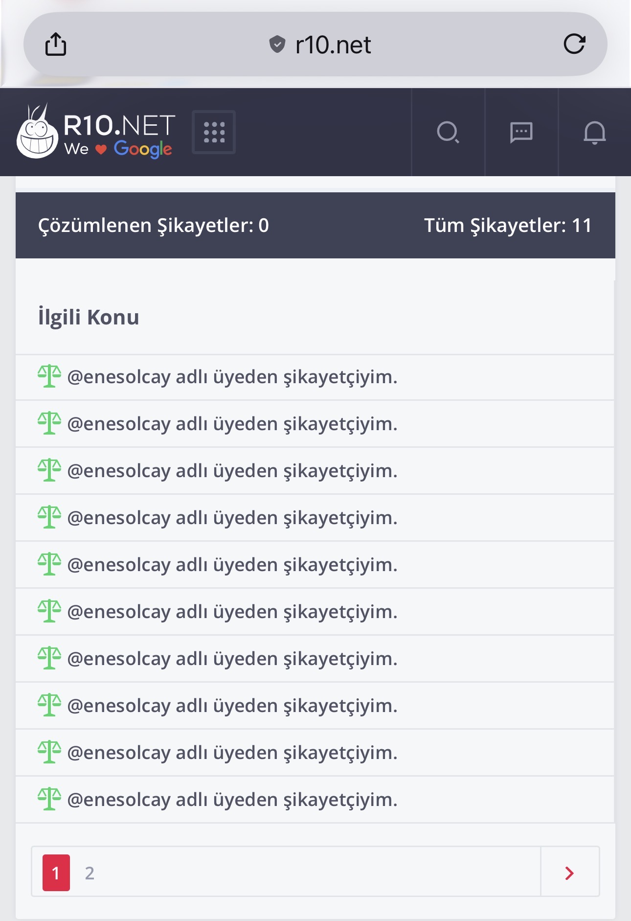Open the R10.NET logo homepage

[96, 132]
